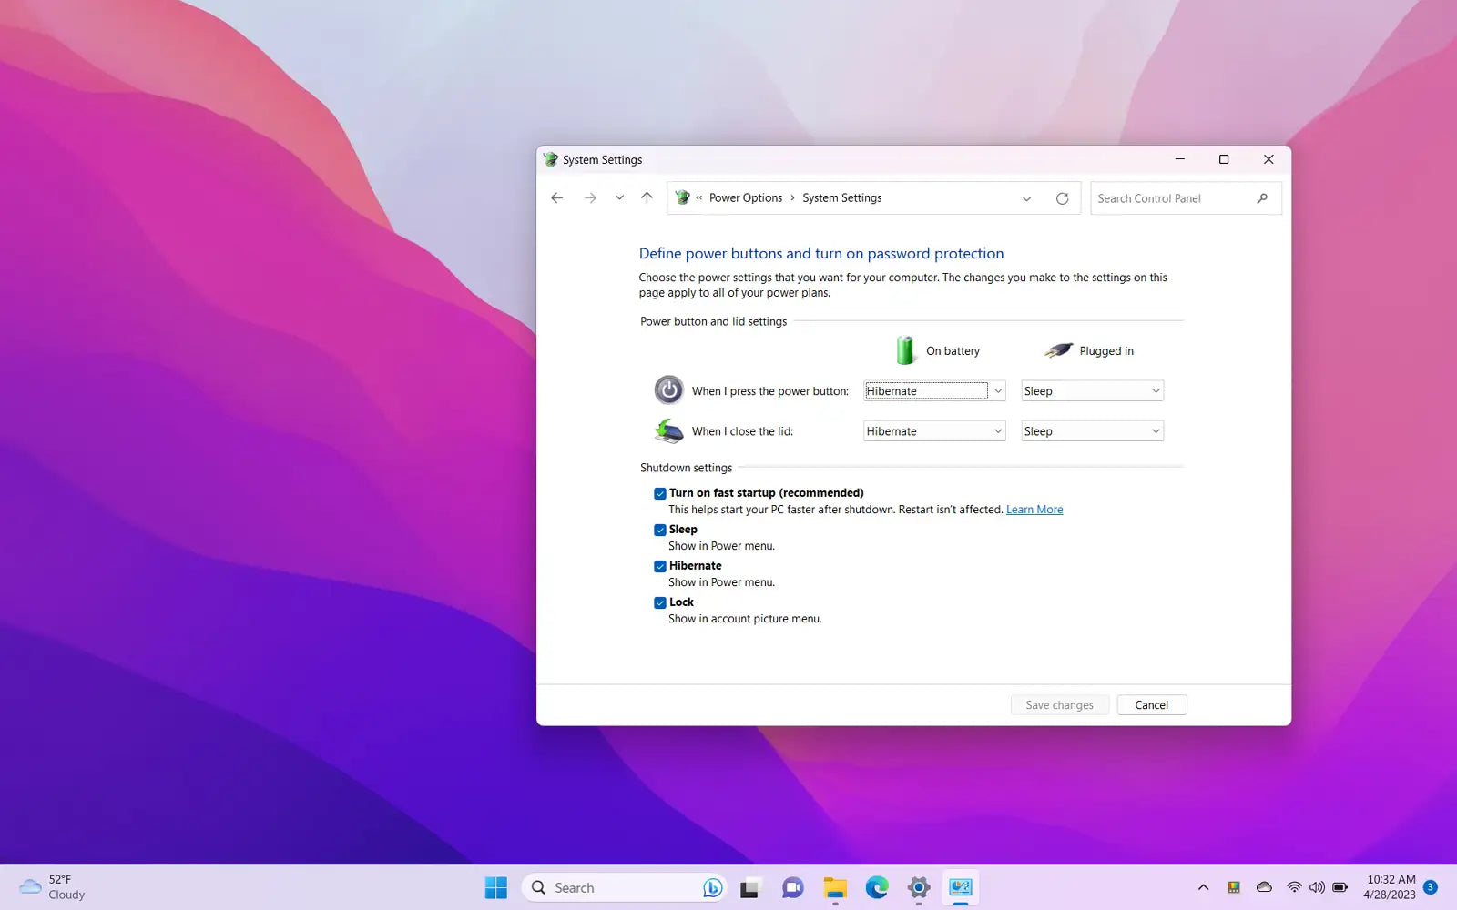
Task: Open the Windows Start menu
Action: [496, 887]
